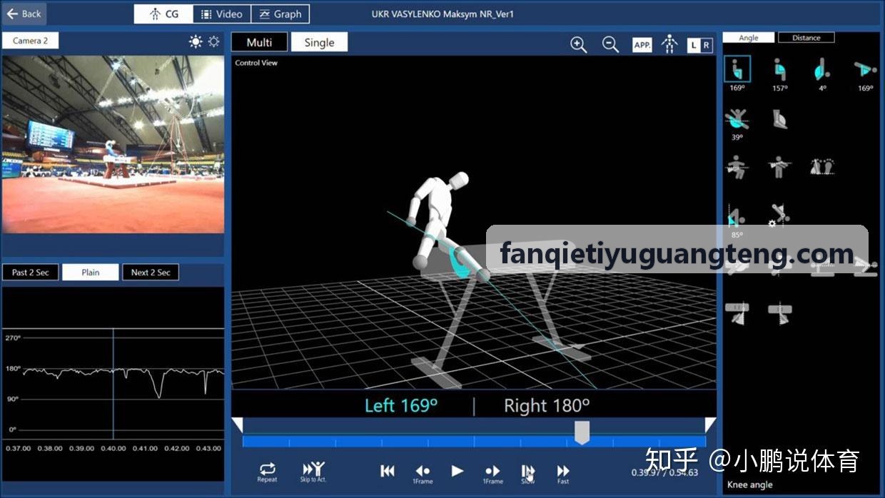Viewport: 885px width, 498px height.
Task: Click the timeline start range marker
Action: point(238,426)
